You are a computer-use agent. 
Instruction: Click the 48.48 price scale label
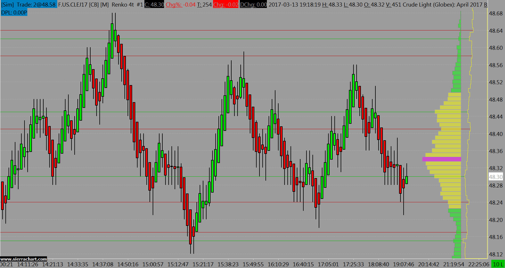496,100
